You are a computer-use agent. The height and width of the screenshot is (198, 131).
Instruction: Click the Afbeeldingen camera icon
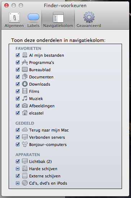tap(25, 106)
